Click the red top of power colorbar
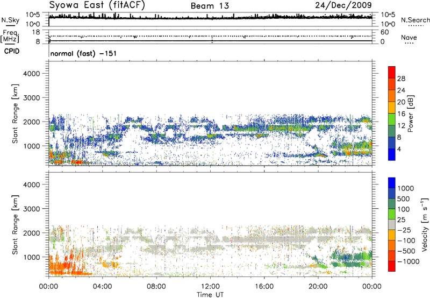The image size is (430, 298). (392, 72)
